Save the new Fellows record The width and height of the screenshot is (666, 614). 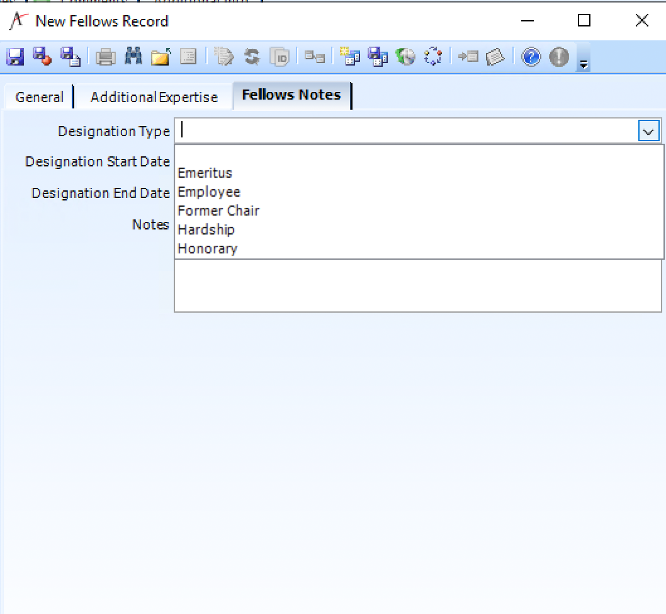point(14,57)
